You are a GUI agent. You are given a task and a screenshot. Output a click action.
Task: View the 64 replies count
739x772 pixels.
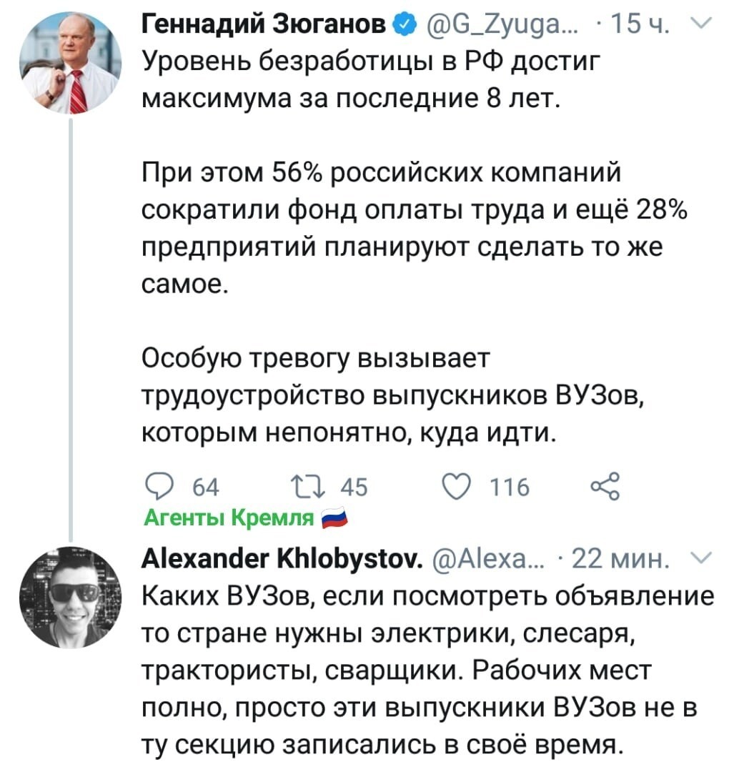coord(206,487)
